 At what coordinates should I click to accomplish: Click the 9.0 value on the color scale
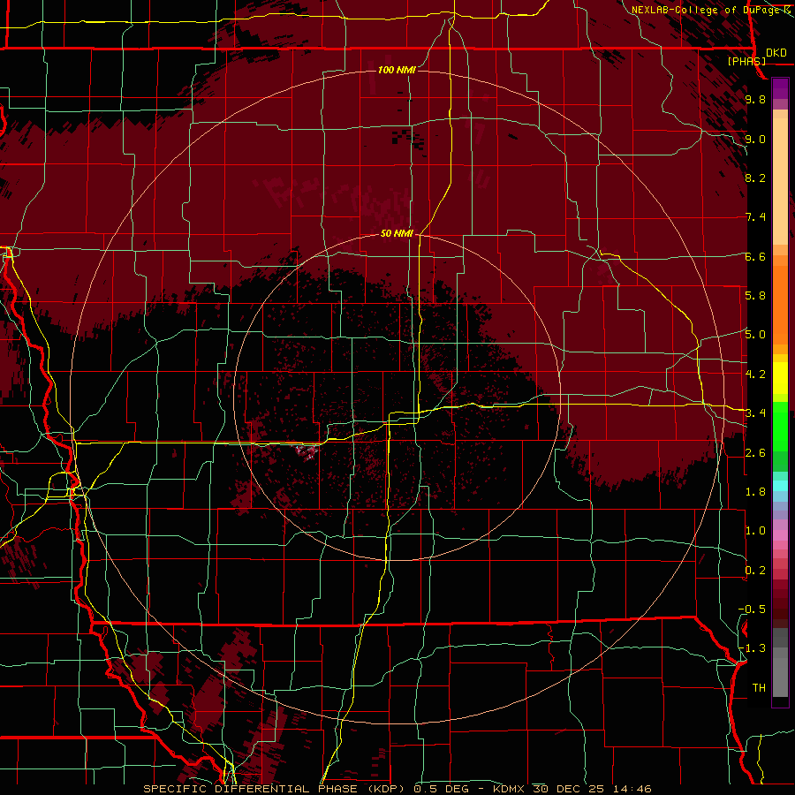[755, 139]
